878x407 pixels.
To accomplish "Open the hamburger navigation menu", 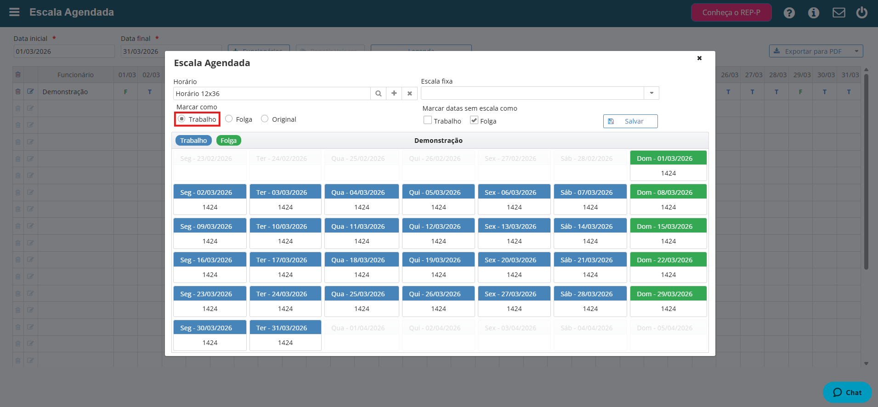I will (x=14, y=12).
